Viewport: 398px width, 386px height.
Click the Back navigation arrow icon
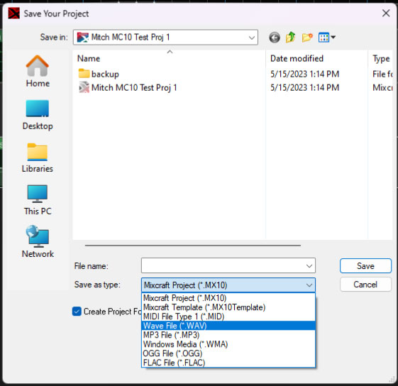[x=275, y=38]
